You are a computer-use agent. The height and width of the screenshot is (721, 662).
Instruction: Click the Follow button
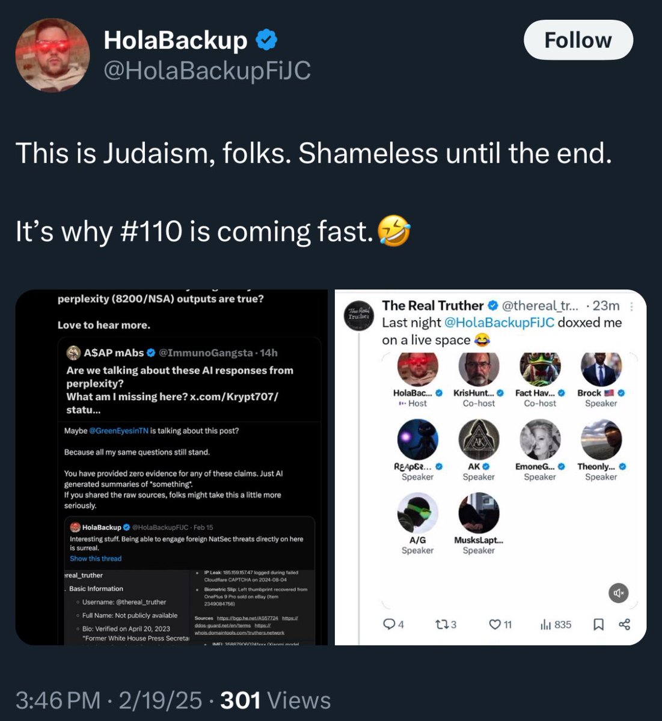pos(578,40)
